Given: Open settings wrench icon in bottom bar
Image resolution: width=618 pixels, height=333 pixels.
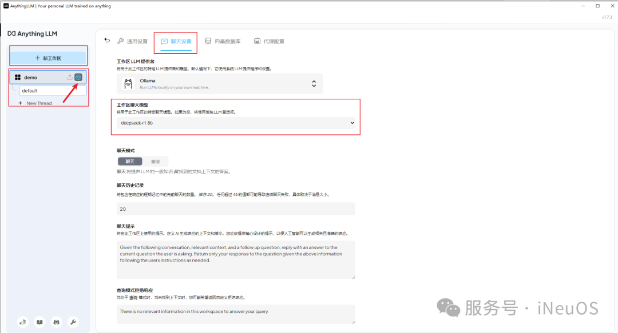Looking at the screenshot, I should [x=73, y=322].
